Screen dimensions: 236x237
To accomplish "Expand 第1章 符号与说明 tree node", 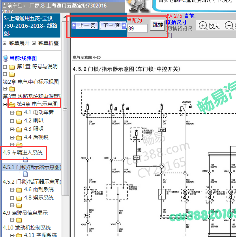I will click(x=5, y=67).
